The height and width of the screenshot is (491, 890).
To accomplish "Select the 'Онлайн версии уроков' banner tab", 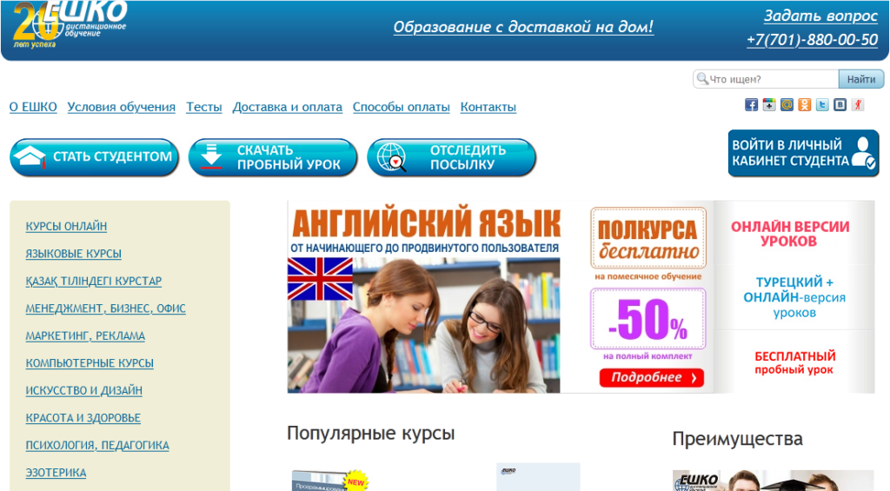I will [x=794, y=233].
